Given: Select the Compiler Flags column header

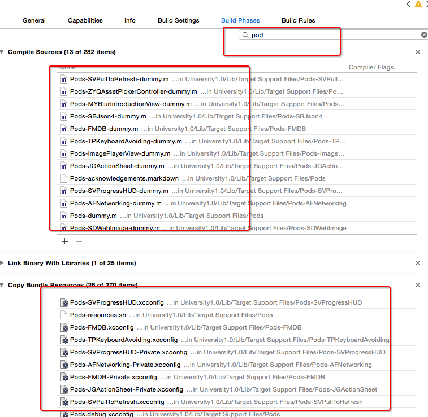Looking at the screenshot, I should [371, 67].
